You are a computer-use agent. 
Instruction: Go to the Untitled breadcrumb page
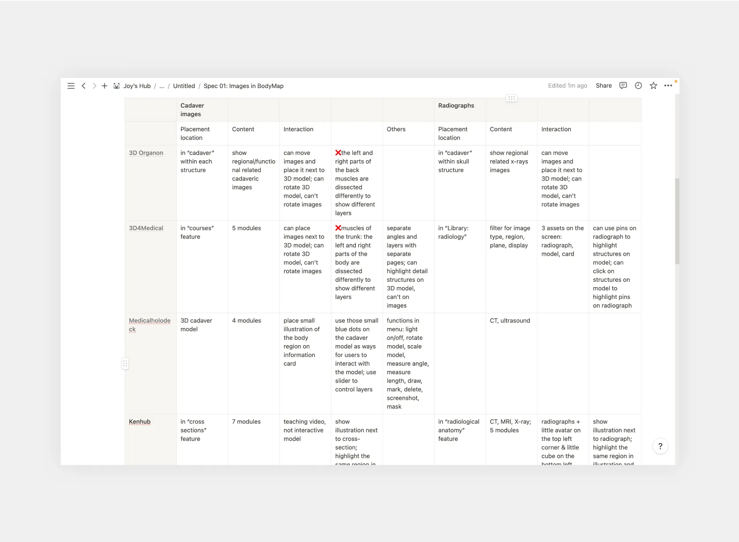coord(184,86)
